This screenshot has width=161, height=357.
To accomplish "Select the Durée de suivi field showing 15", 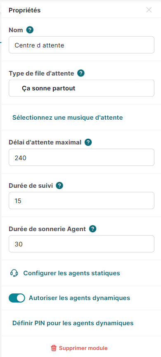I will coord(81,201).
